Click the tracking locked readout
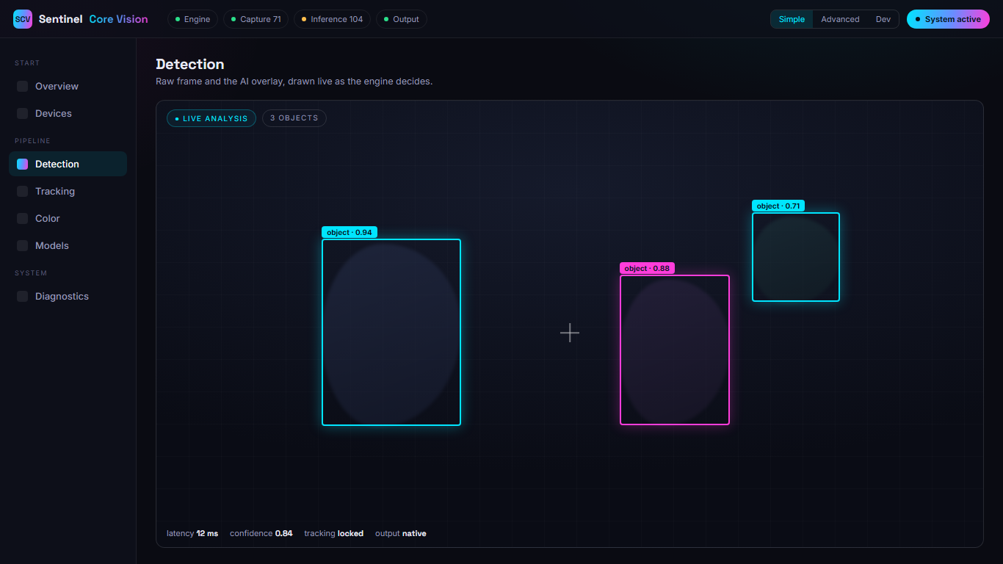 click(334, 533)
